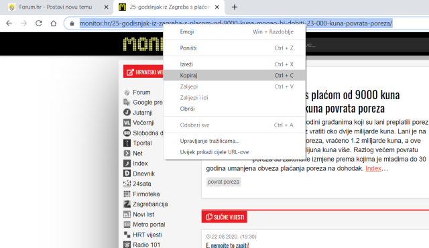Click the Firmoteka grid icon
429x248 pixels.
[x=127, y=194]
